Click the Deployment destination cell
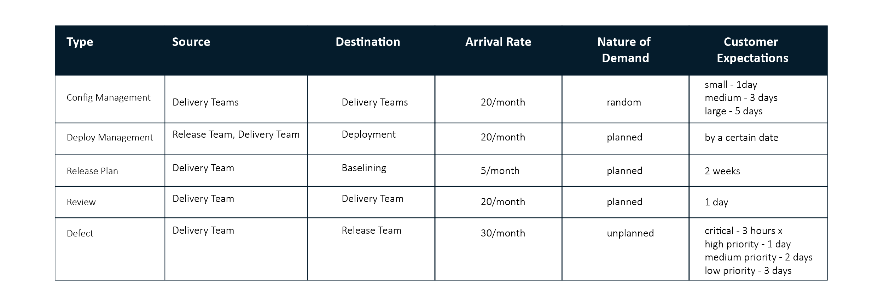This screenshot has width=884, height=306. point(368,135)
